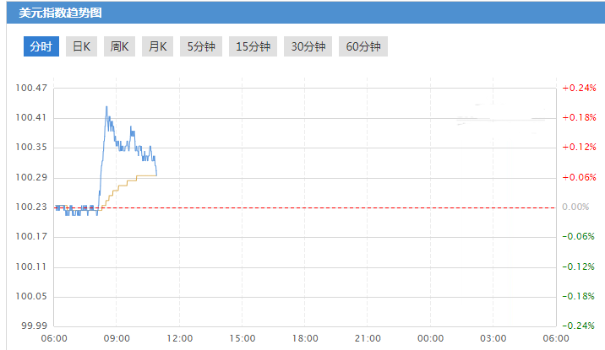
Task: Open the 60分钟 interval tab
Action: coord(362,46)
